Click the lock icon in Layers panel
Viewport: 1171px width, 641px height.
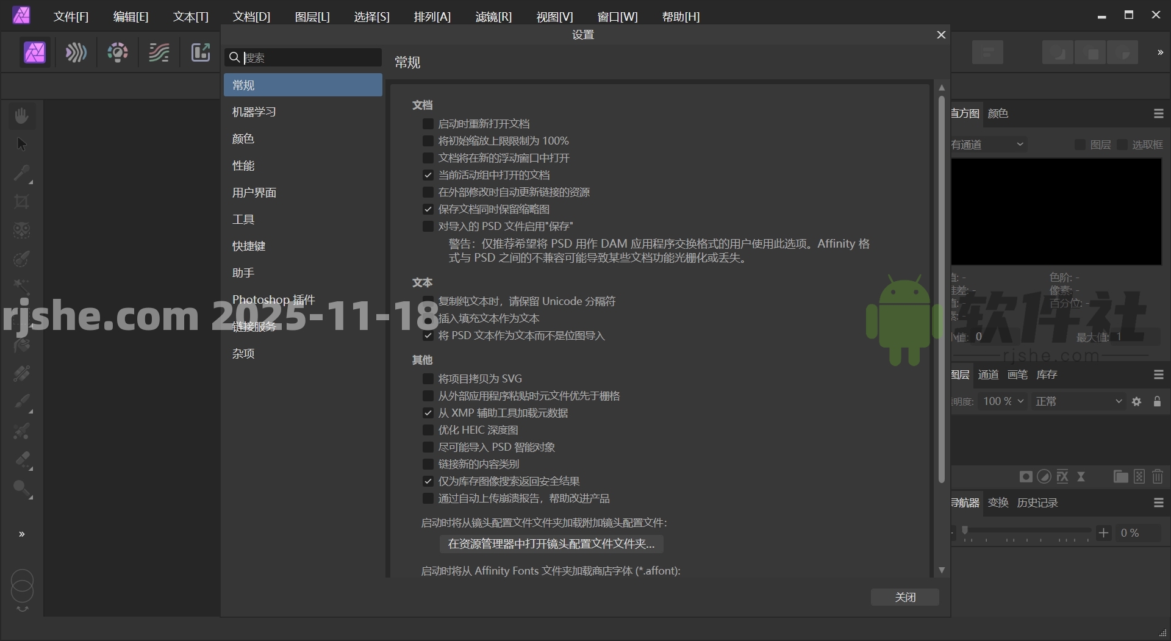(1157, 401)
